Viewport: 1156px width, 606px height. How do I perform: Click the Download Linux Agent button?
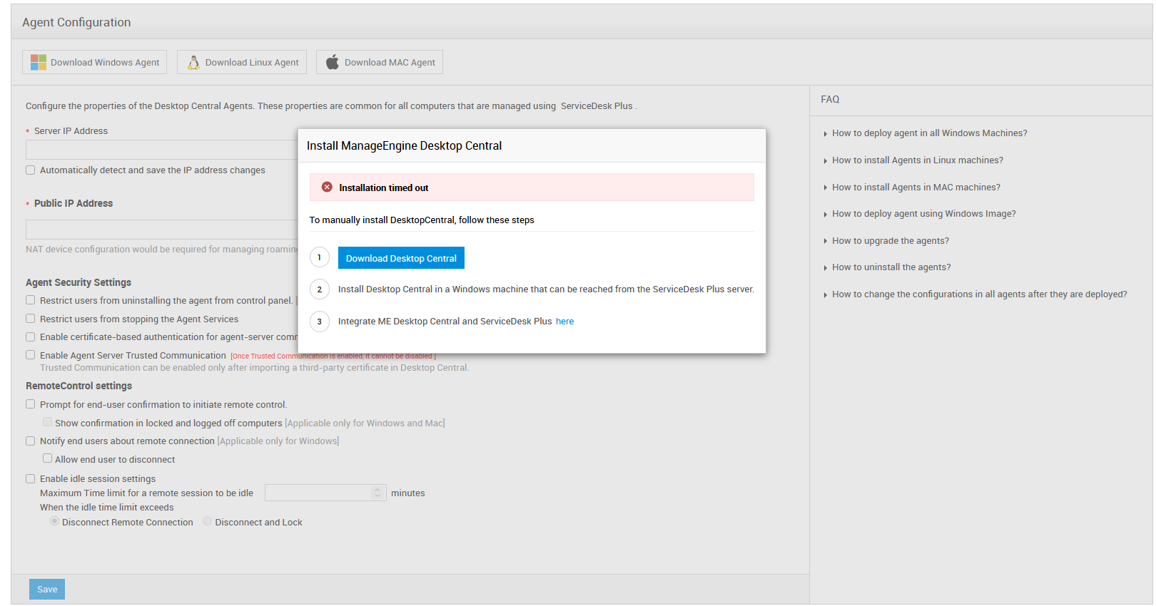coord(242,63)
